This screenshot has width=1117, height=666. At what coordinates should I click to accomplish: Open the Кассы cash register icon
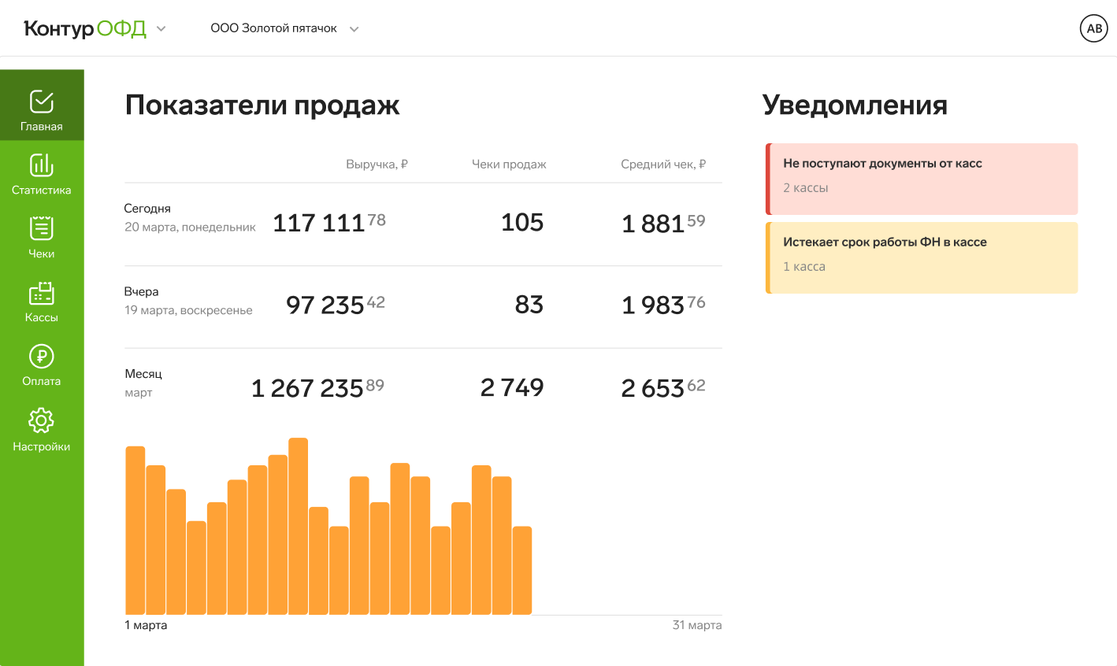click(x=42, y=293)
